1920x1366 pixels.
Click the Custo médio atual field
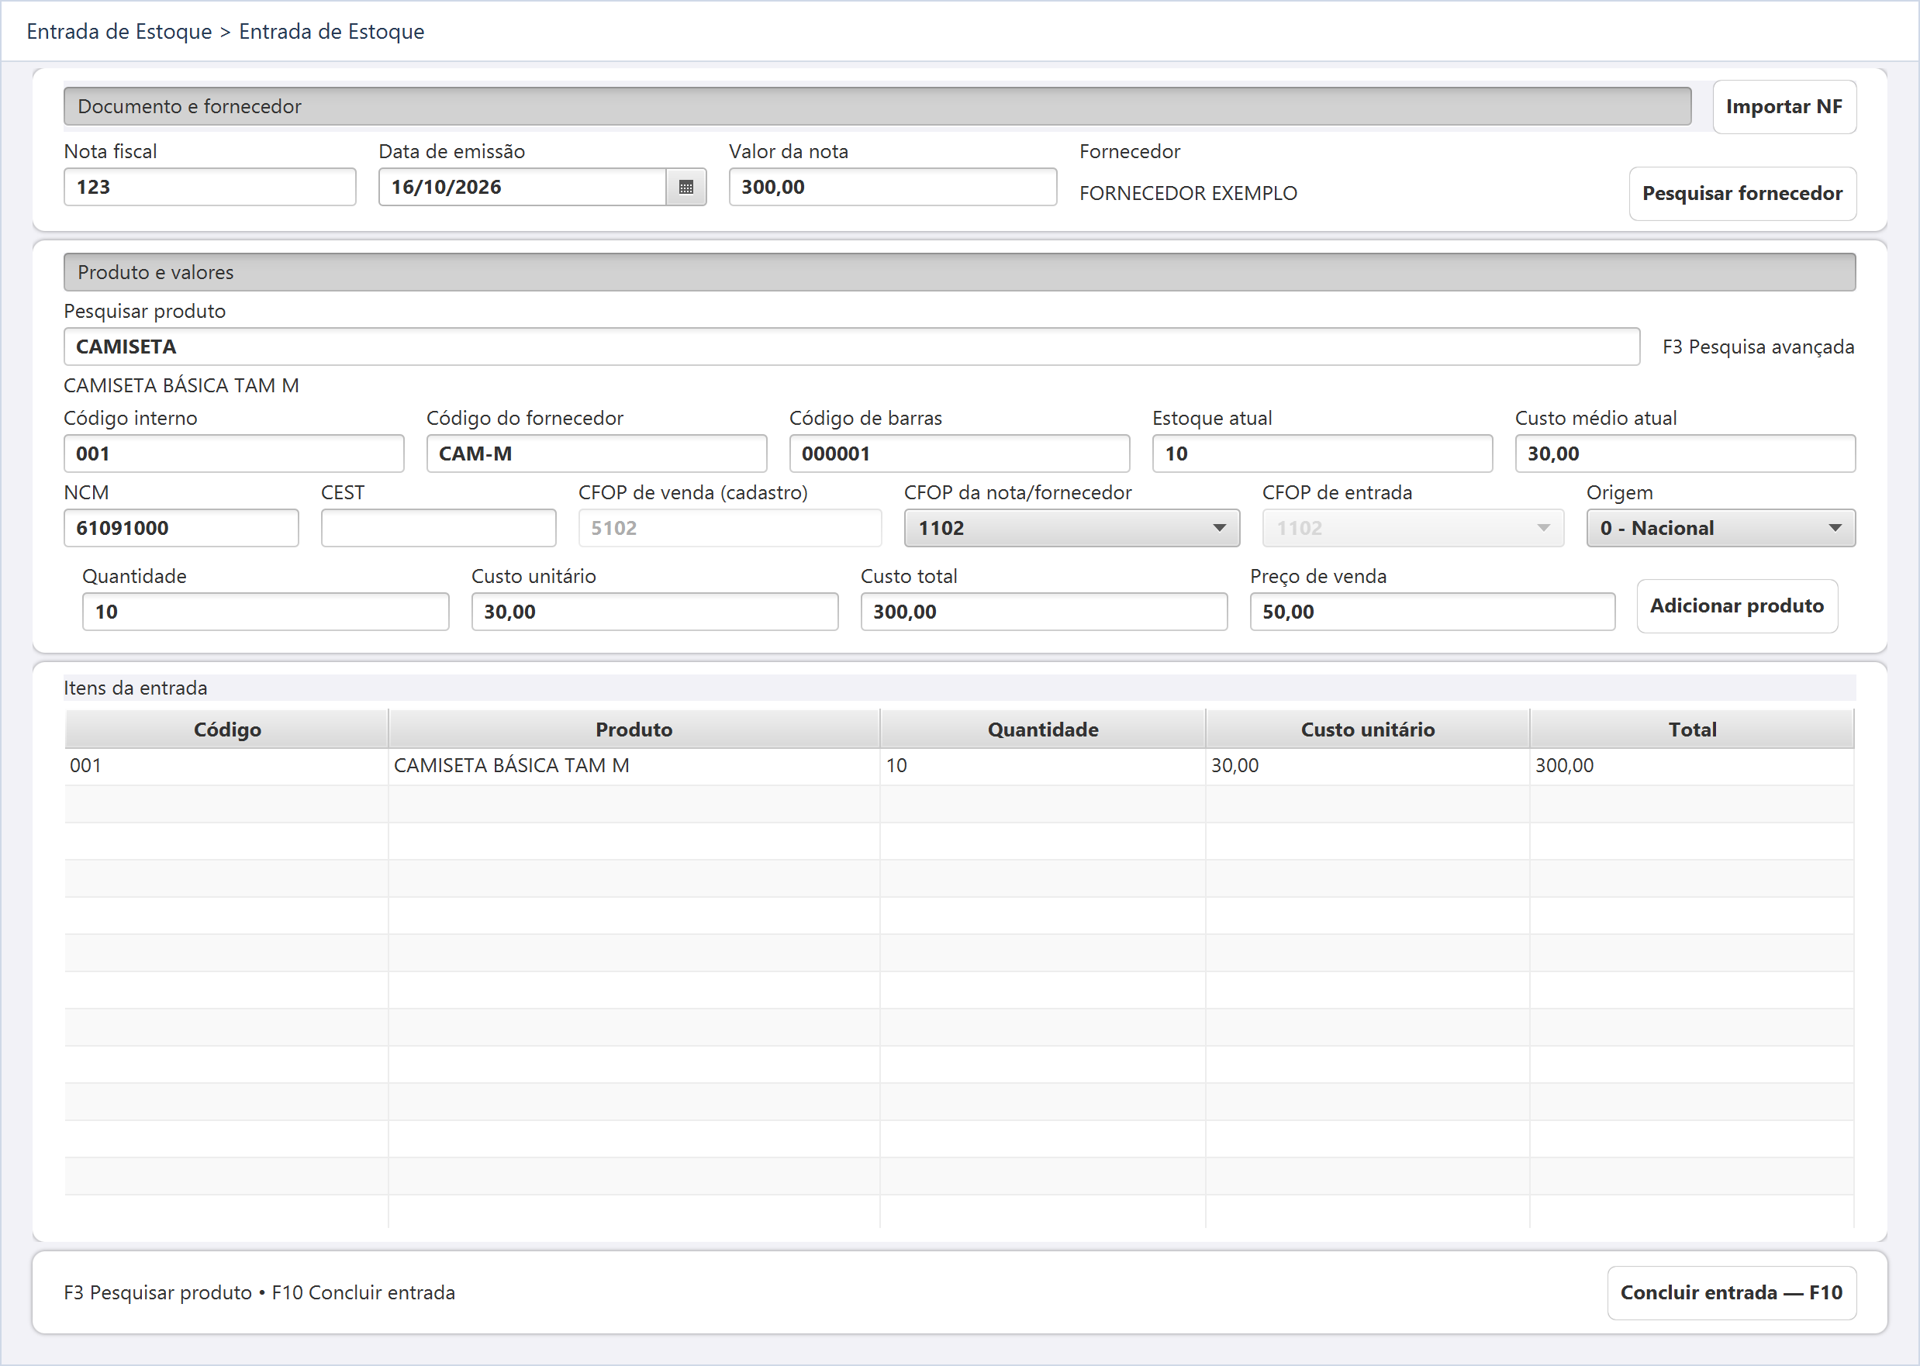[x=1684, y=454]
